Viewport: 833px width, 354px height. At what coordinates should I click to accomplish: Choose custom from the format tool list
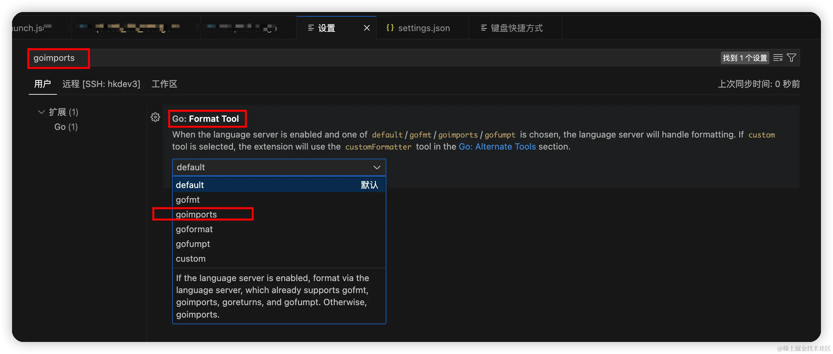[x=279, y=259]
